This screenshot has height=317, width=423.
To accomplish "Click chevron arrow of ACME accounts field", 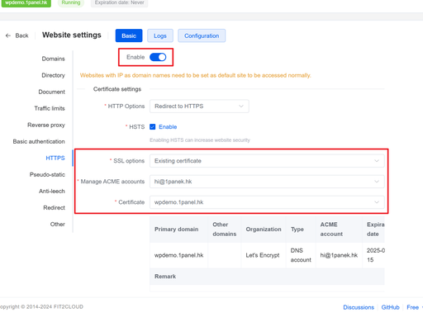I will (377, 182).
